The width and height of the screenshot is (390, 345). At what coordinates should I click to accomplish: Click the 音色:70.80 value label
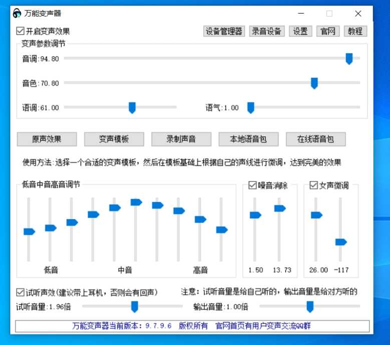pyautogui.click(x=41, y=83)
